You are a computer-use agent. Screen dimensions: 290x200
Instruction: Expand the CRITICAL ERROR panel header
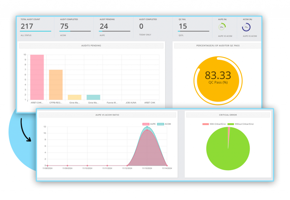[228, 115]
